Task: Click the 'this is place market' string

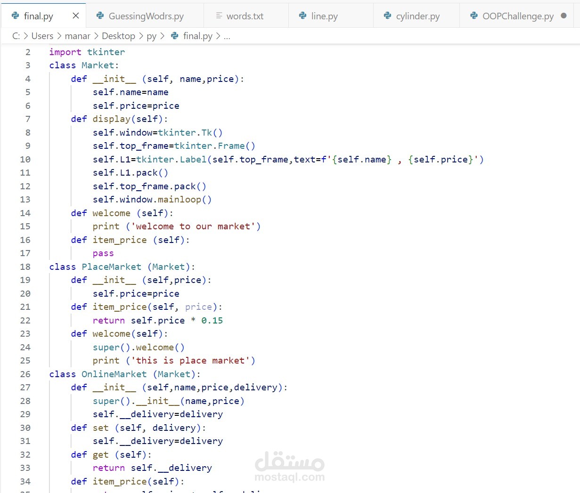Action: [190, 361]
